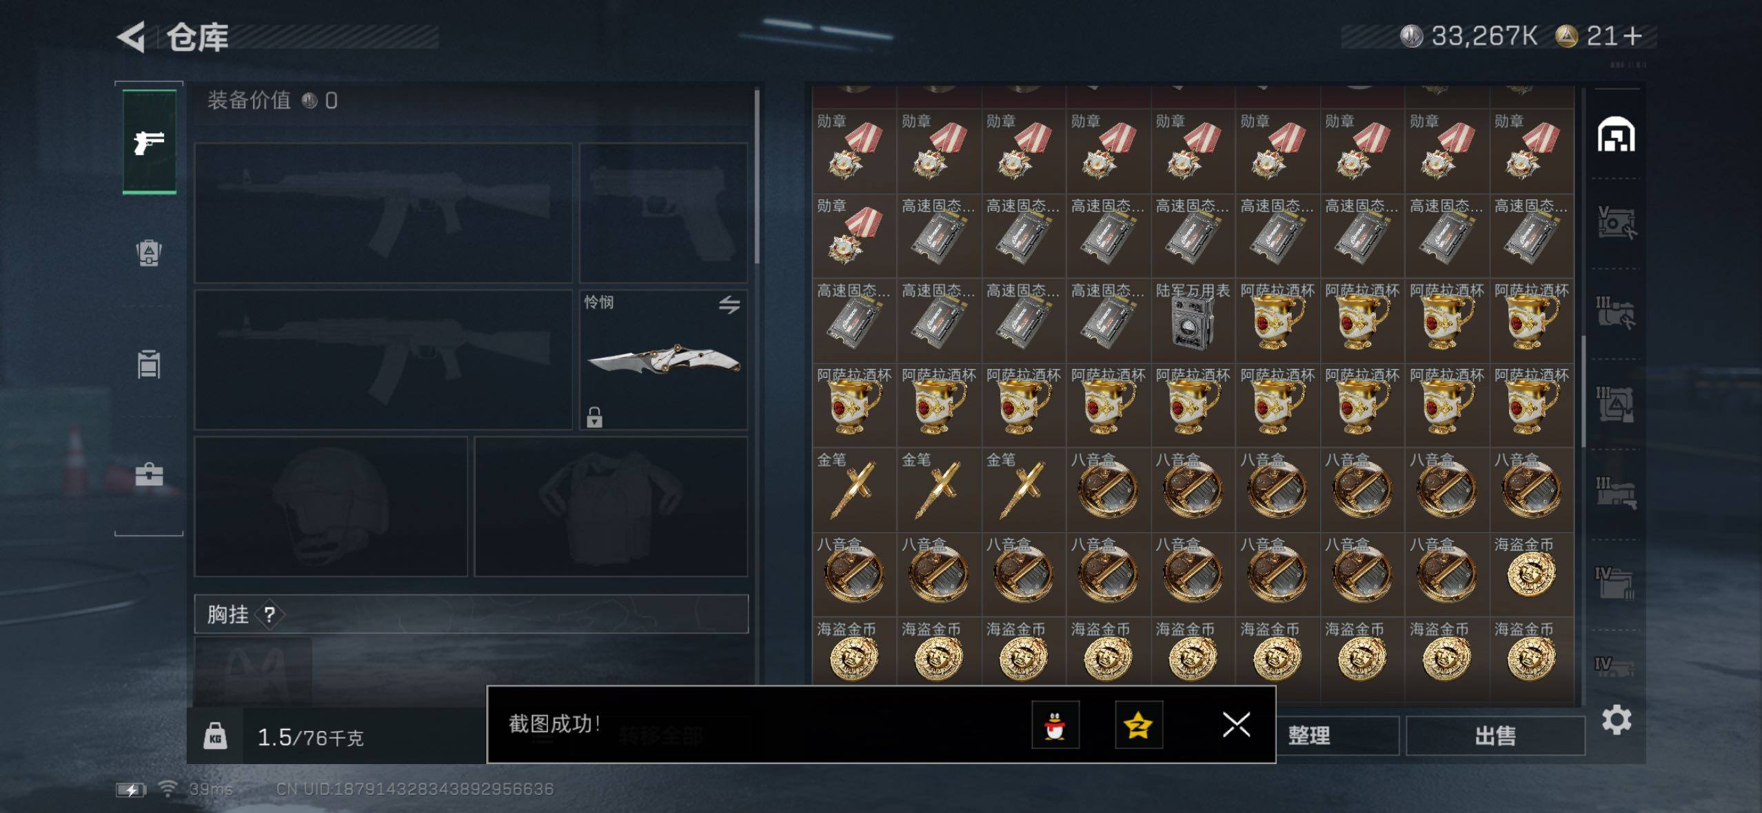Image resolution: width=1762 pixels, height=813 pixels.
Task: Select the main warehouse storage icon
Action: [x=1616, y=134]
